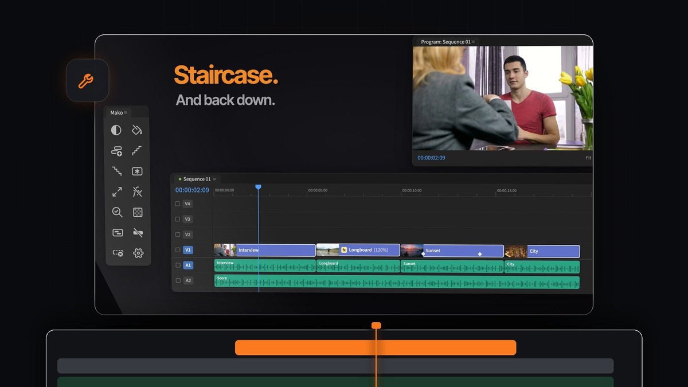The height and width of the screenshot is (387, 688).
Task: Click the dashed selection delete icon in Mako
Action: point(118,253)
